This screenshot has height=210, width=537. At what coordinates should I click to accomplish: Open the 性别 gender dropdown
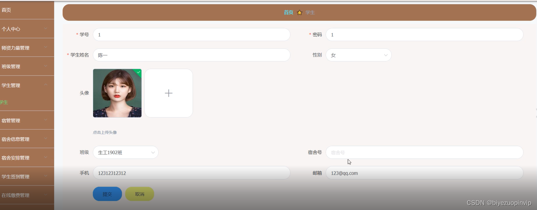click(x=358, y=55)
